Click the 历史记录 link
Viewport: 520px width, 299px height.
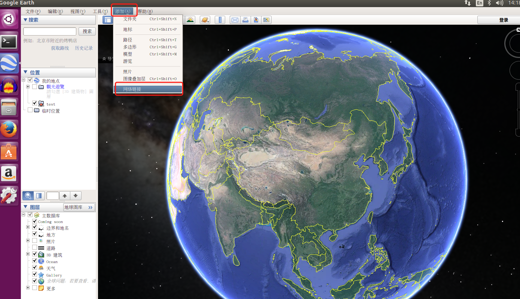84,48
